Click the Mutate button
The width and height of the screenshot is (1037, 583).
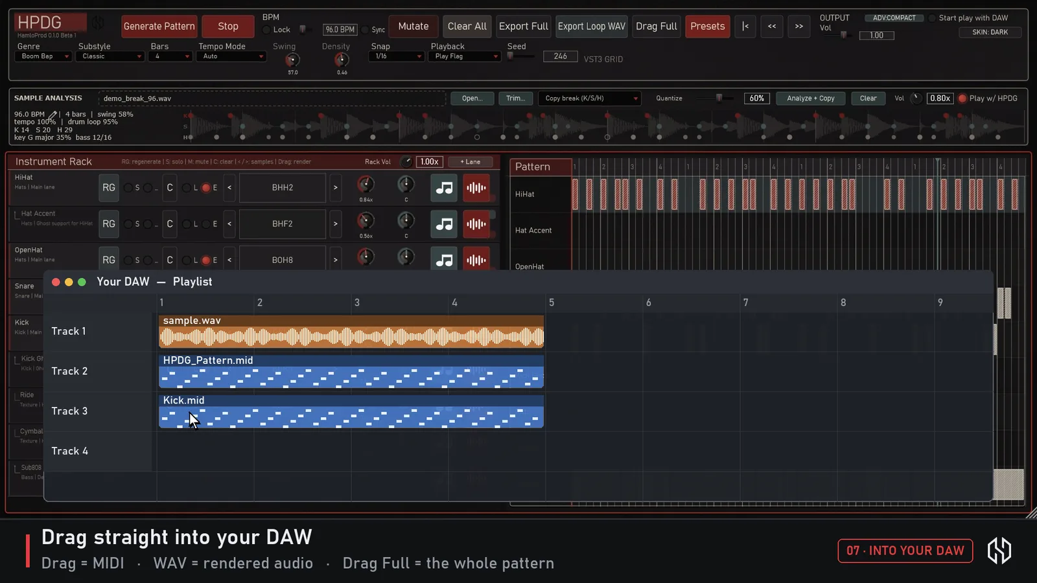pyautogui.click(x=414, y=27)
